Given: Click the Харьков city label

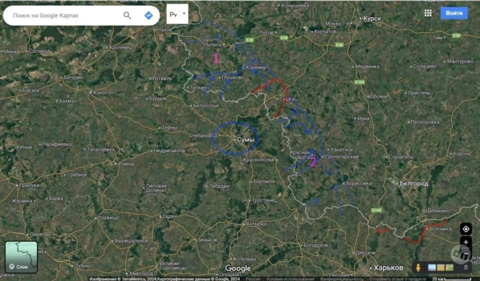Looking at the screenshot, I should click(389, 268).
